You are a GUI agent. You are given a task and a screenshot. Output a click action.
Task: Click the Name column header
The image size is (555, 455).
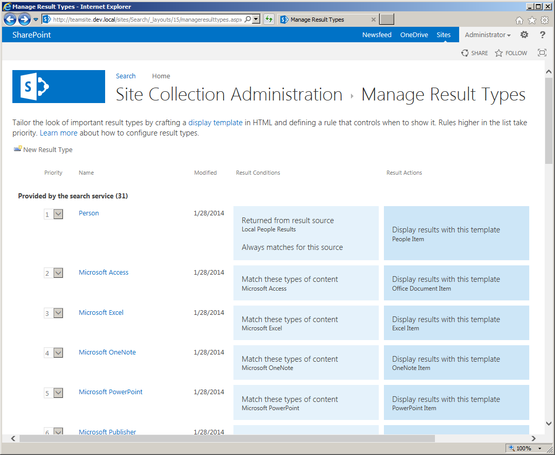pos(87,173)
